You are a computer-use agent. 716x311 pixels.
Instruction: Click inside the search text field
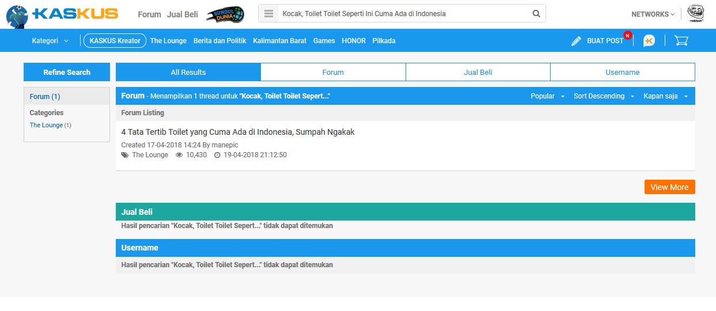click(x=403, y=13)
